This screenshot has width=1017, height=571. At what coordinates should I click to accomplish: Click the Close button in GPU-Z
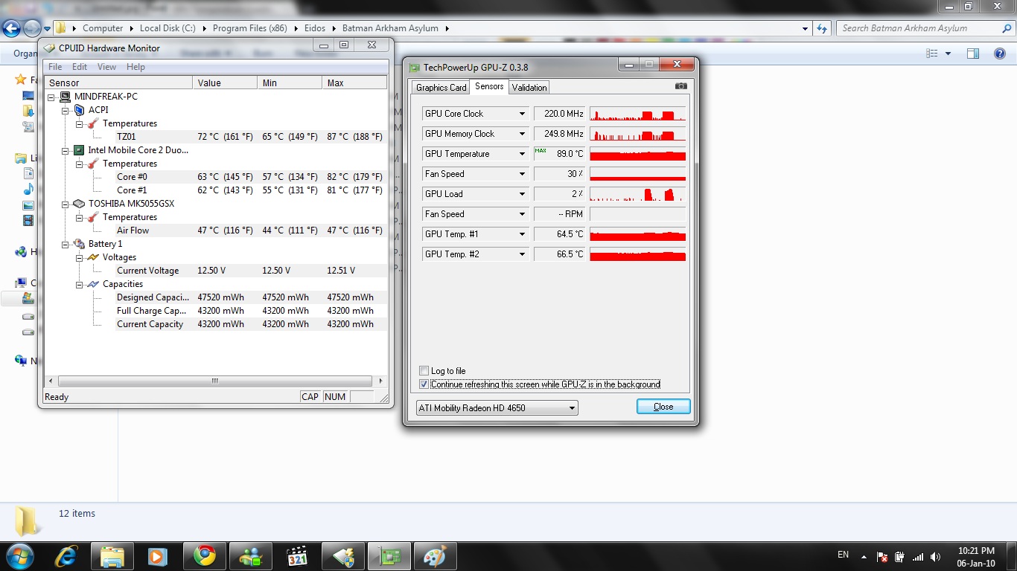pyautogui.click(x=663, y=407)
